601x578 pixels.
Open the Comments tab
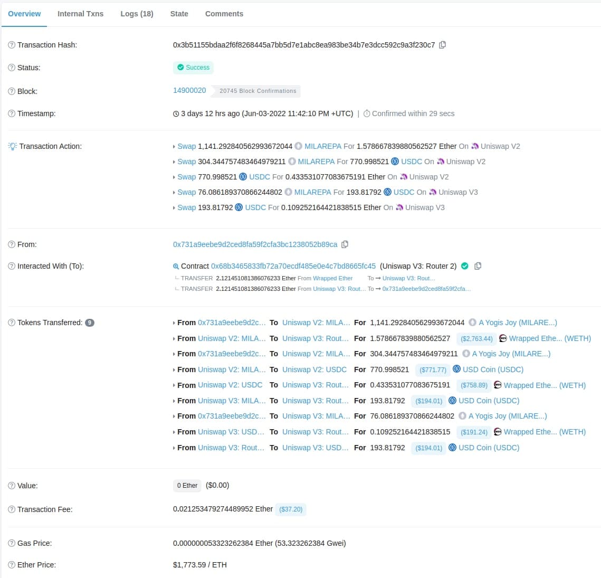[x=224, y=14]
